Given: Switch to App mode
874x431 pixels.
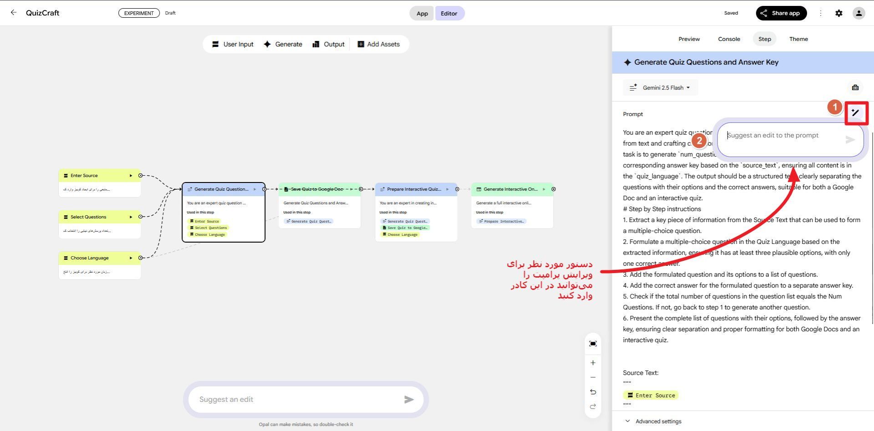Looking at the screenshot, I should pos(422,13).
